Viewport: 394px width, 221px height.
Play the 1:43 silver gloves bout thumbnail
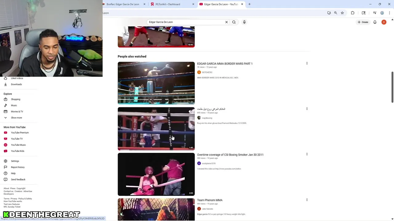pyautogui.click(x=156, y=129)
